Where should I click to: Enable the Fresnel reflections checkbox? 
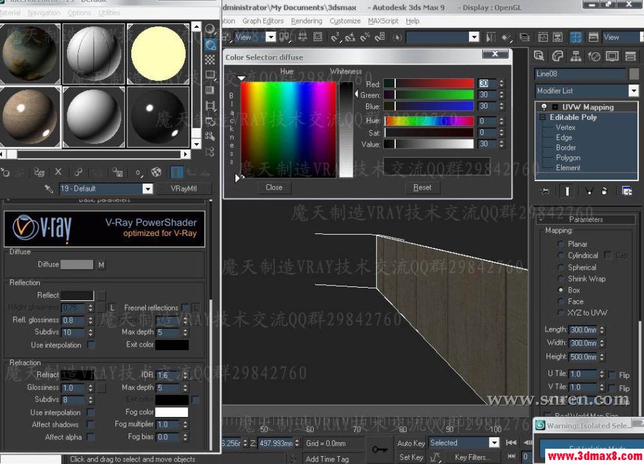click(185, 308)
